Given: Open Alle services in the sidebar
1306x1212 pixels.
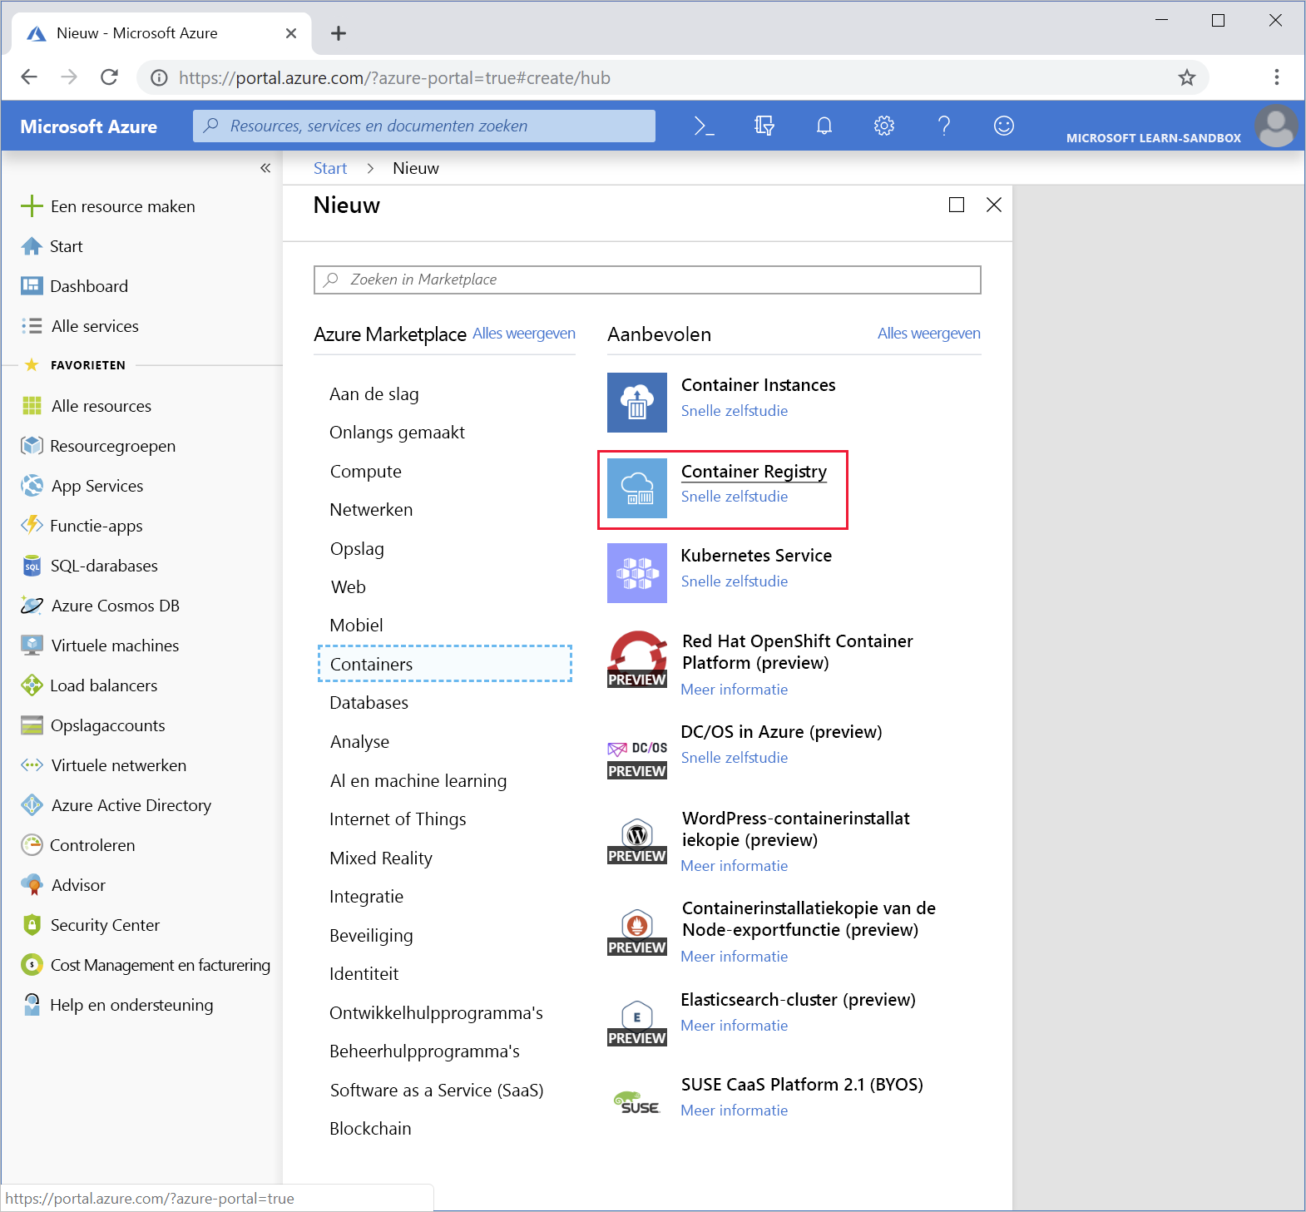Looking at the screenshot, I should click(x=80, y=326).
